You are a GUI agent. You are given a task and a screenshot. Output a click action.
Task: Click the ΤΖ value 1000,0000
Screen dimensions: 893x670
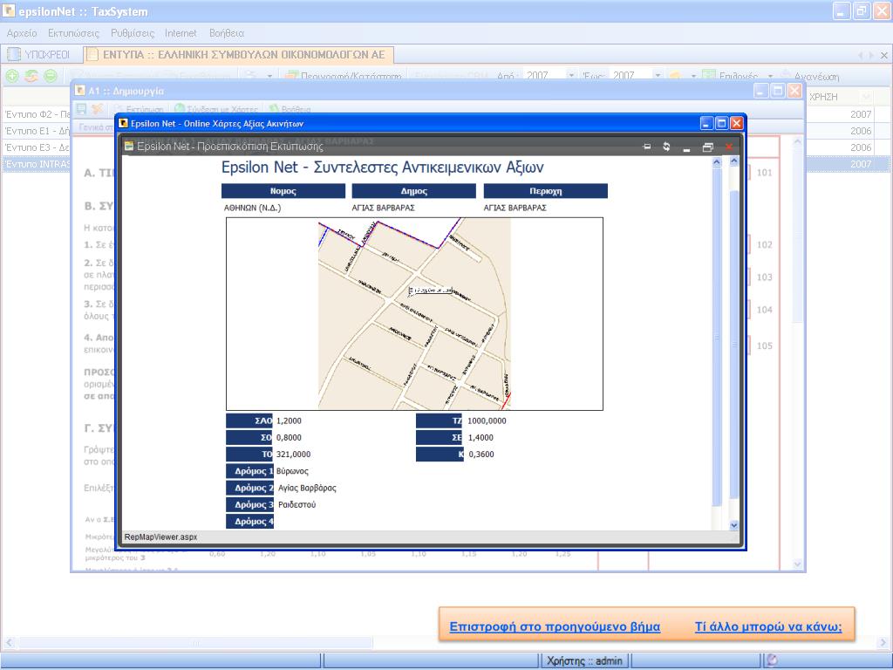click(x=487, y=421)
